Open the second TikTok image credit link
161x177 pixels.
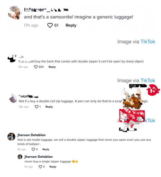coord(148,81)
